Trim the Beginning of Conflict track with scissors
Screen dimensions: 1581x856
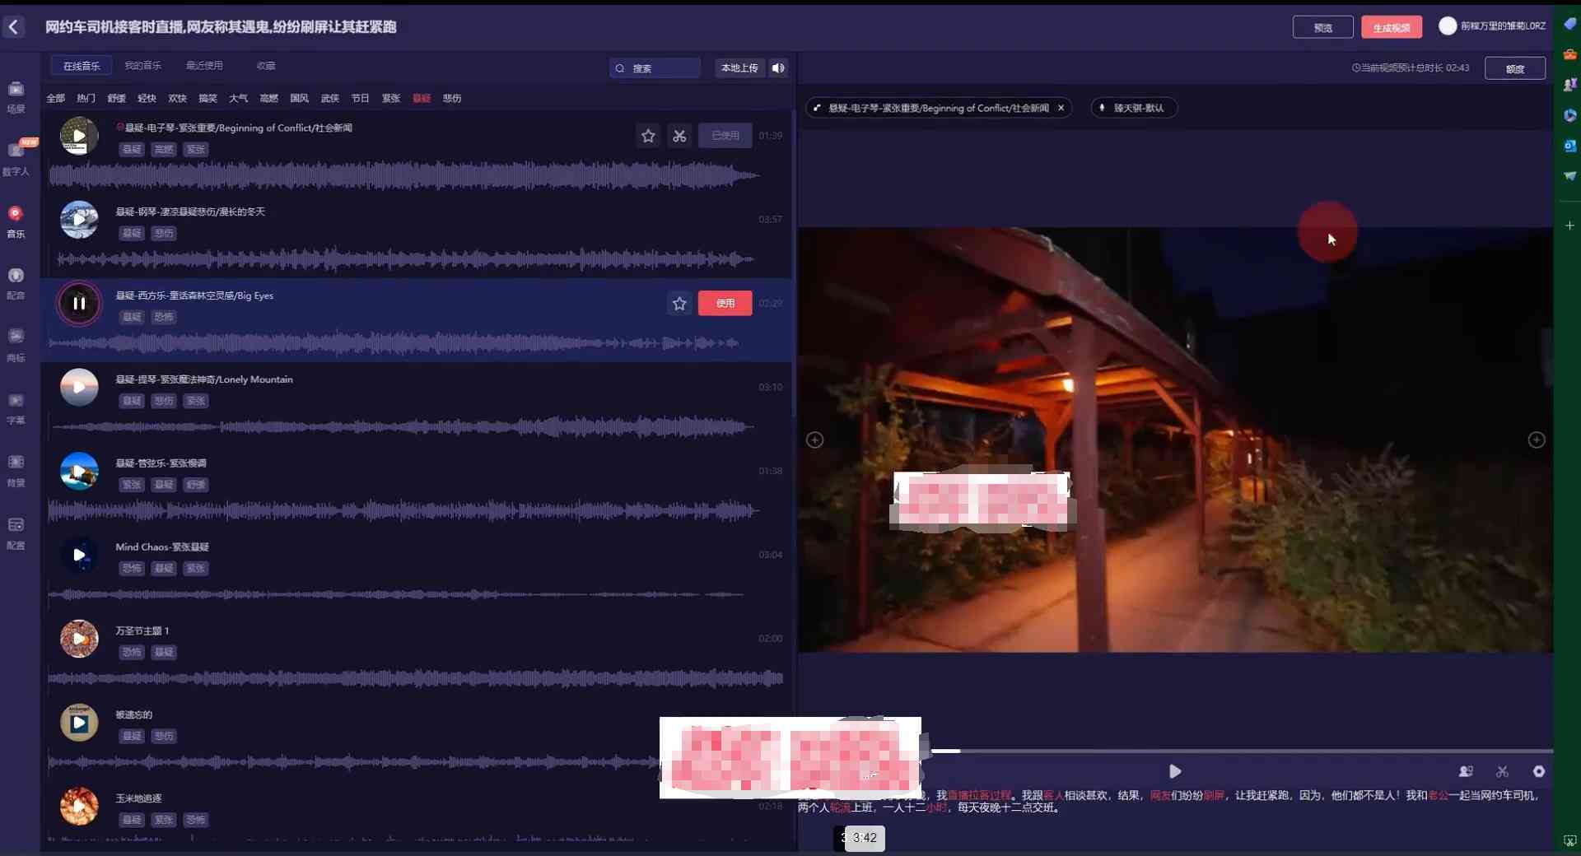pyautogui.click(x=679, y=136)
